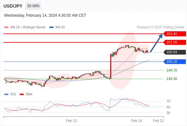Click the Feb 13 date axis label
This screenshot has height=126, width=187.
click(71, 121)
